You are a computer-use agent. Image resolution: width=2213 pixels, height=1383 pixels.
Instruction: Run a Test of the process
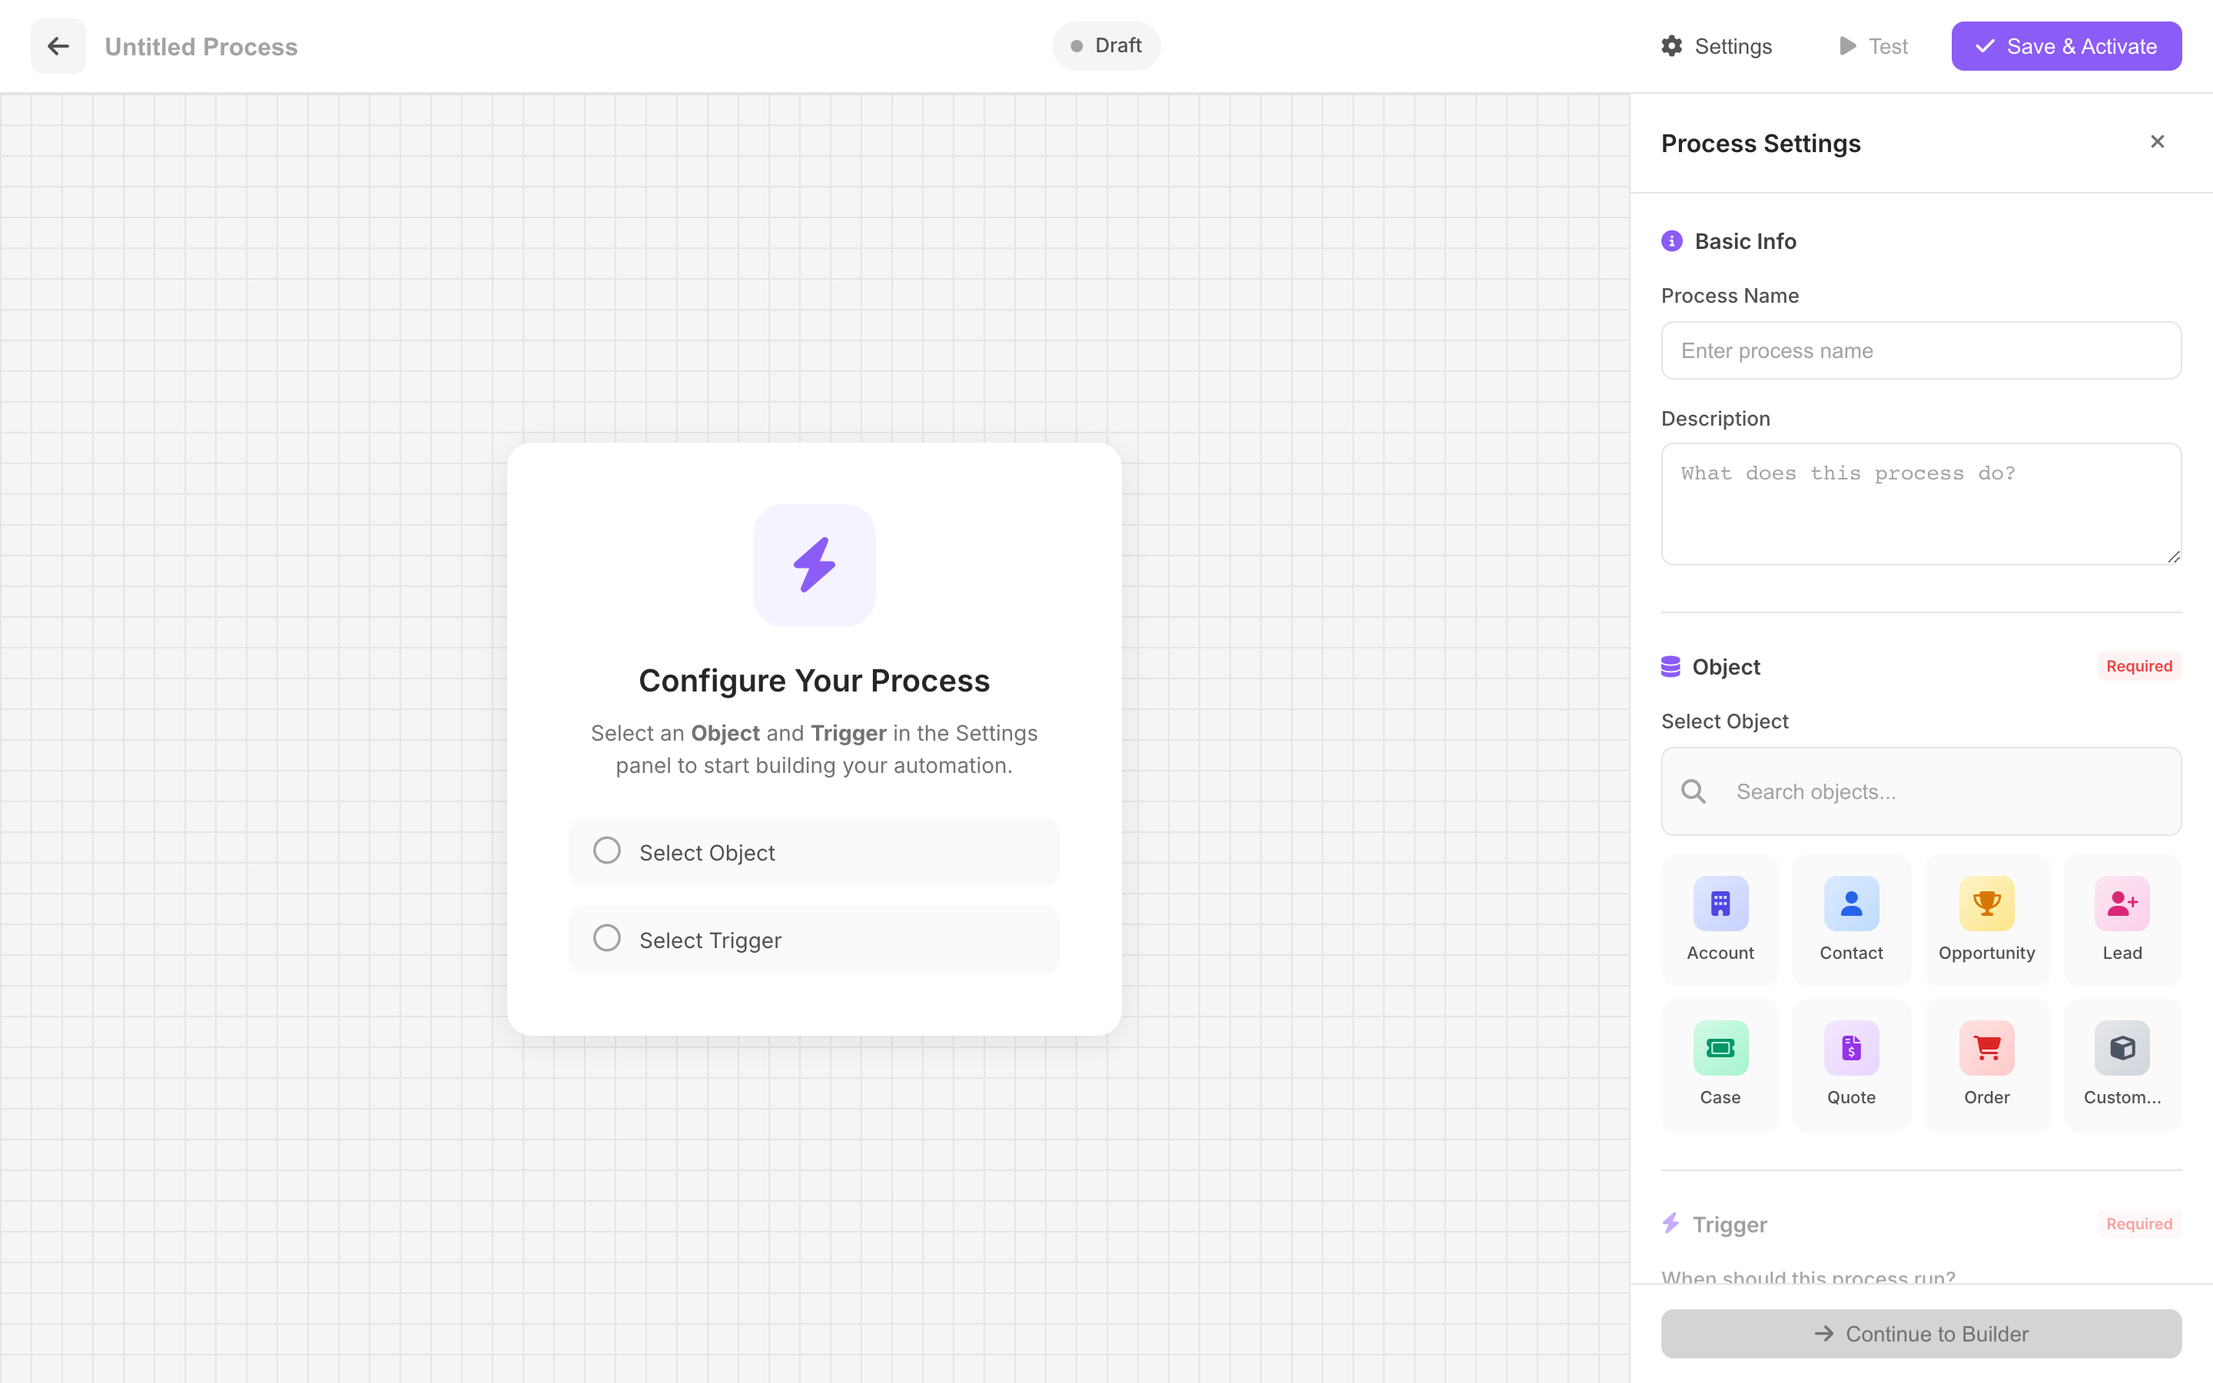point(1873,46)
